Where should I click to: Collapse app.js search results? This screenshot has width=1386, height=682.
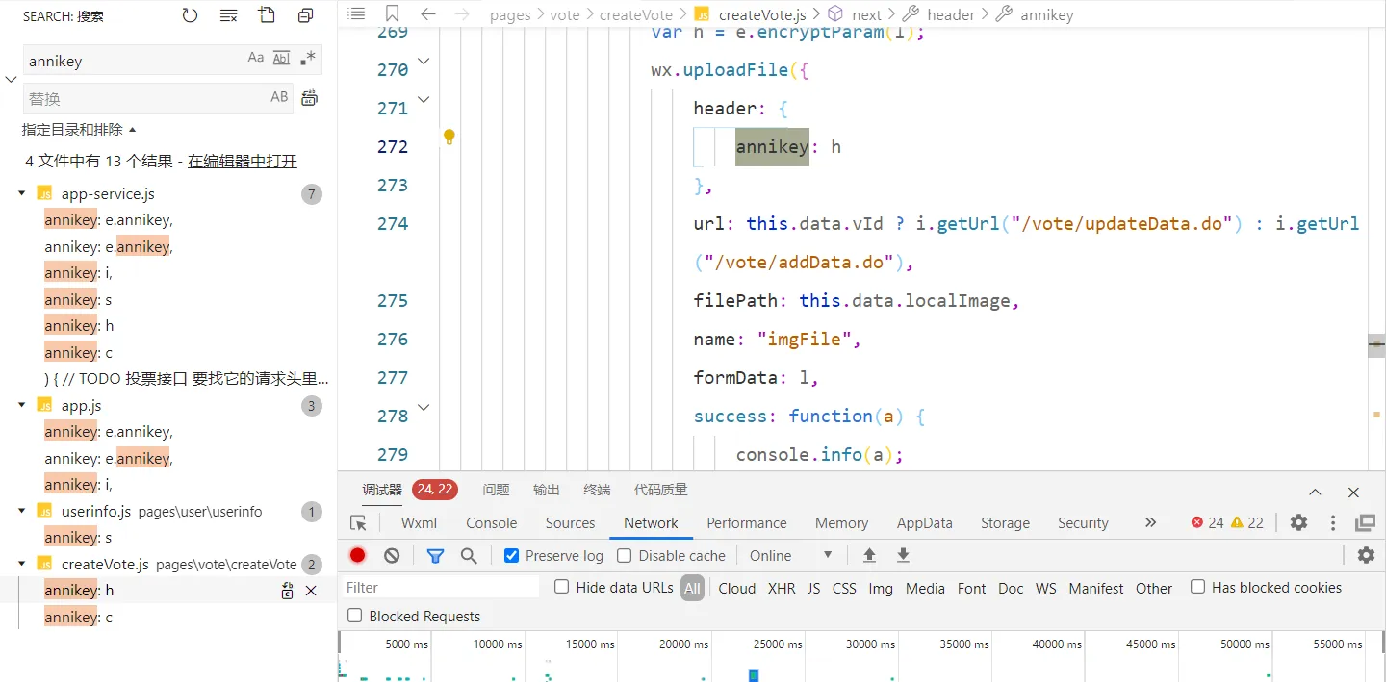tap(22, 405)
